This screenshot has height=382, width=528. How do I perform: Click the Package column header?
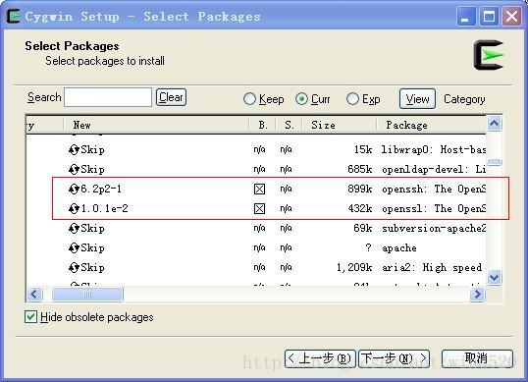pos(431,126)
